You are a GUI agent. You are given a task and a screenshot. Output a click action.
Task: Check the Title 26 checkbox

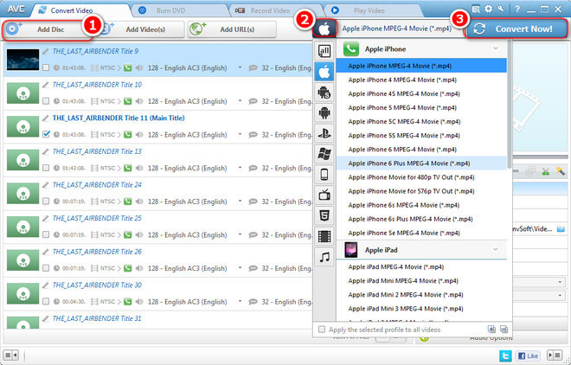coord(46,268)
